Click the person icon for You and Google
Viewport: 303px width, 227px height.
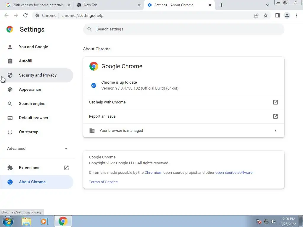click(x=10, y=47)
